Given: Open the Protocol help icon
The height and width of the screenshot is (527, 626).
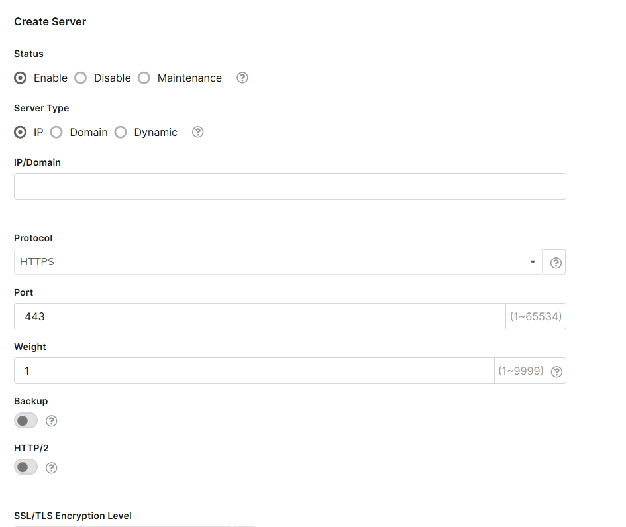Looking at the screenshot, I should 556,263.
